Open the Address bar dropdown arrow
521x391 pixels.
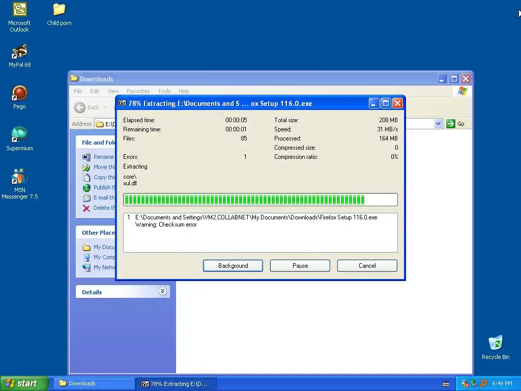pos(438,124)
